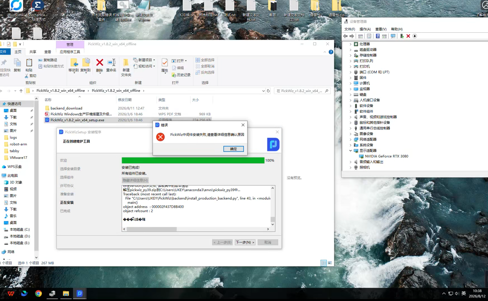Collapse the Explorer ribbon with chevron
This screenshot has height=301, width=488.
pyautogui.click(x=325, y=52)
